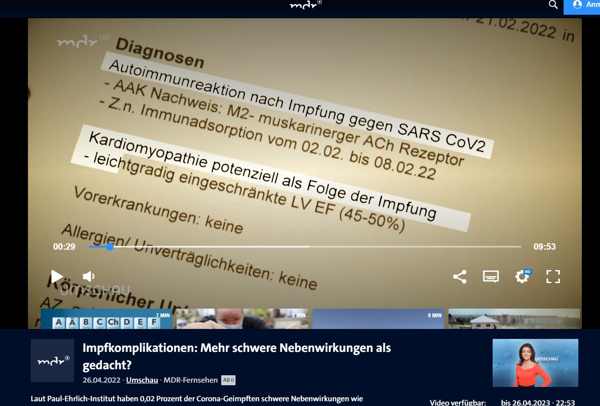This screenshot has height=406, width=600.
Task: Enter fullscreen mode
Action: pyautogui.click(x=553, y=277)
